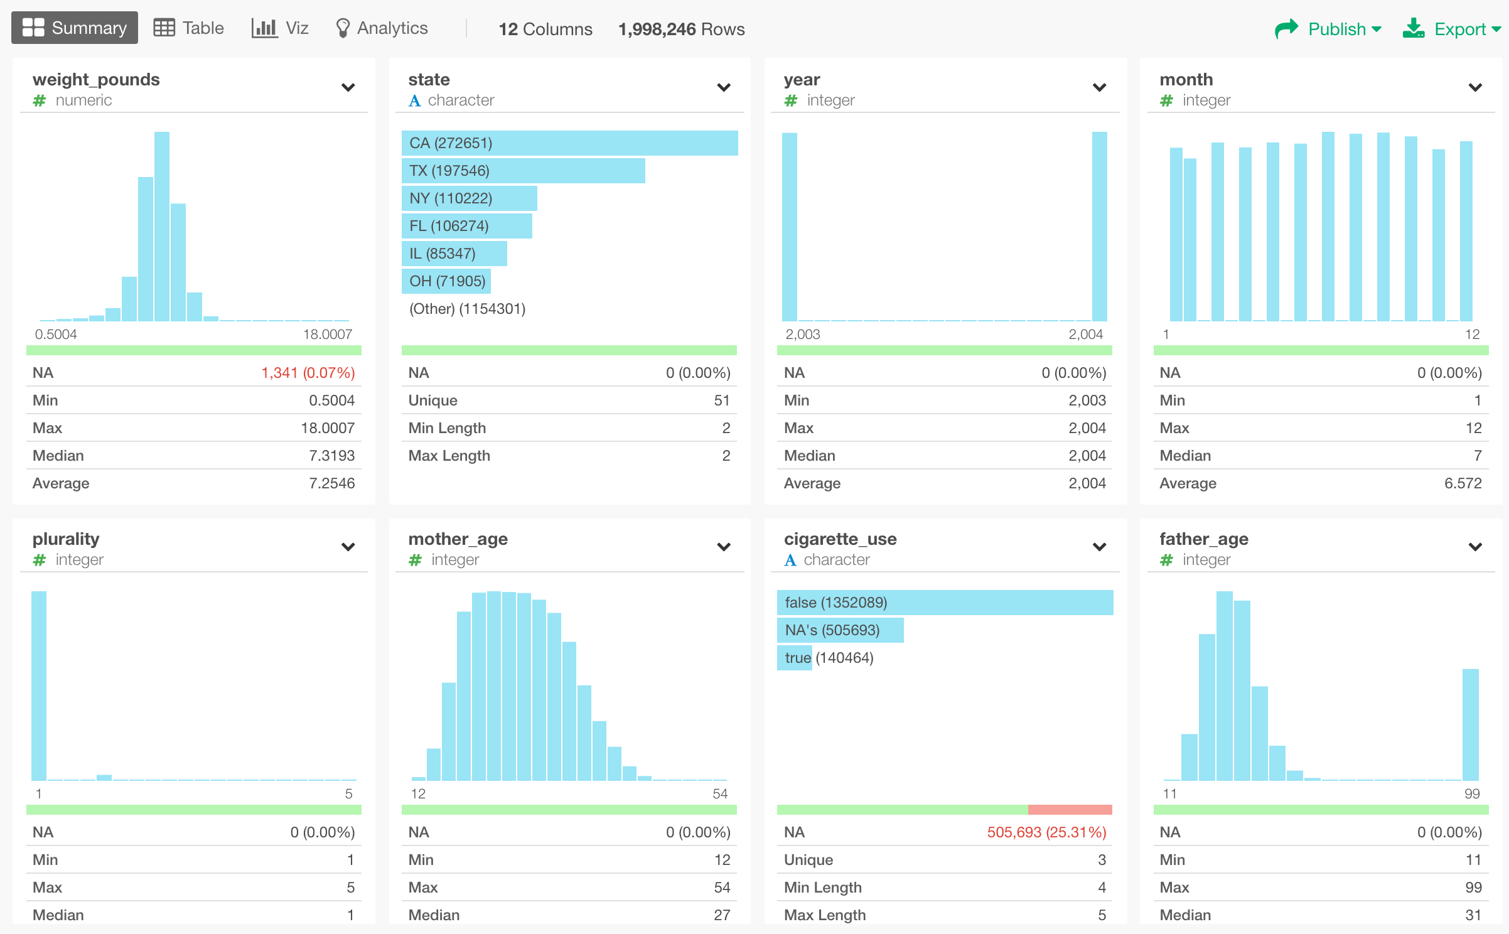Viewport: 1509px width, 934px height.
Task: Select the CA bar in state chart
Action: coord(569,143)
